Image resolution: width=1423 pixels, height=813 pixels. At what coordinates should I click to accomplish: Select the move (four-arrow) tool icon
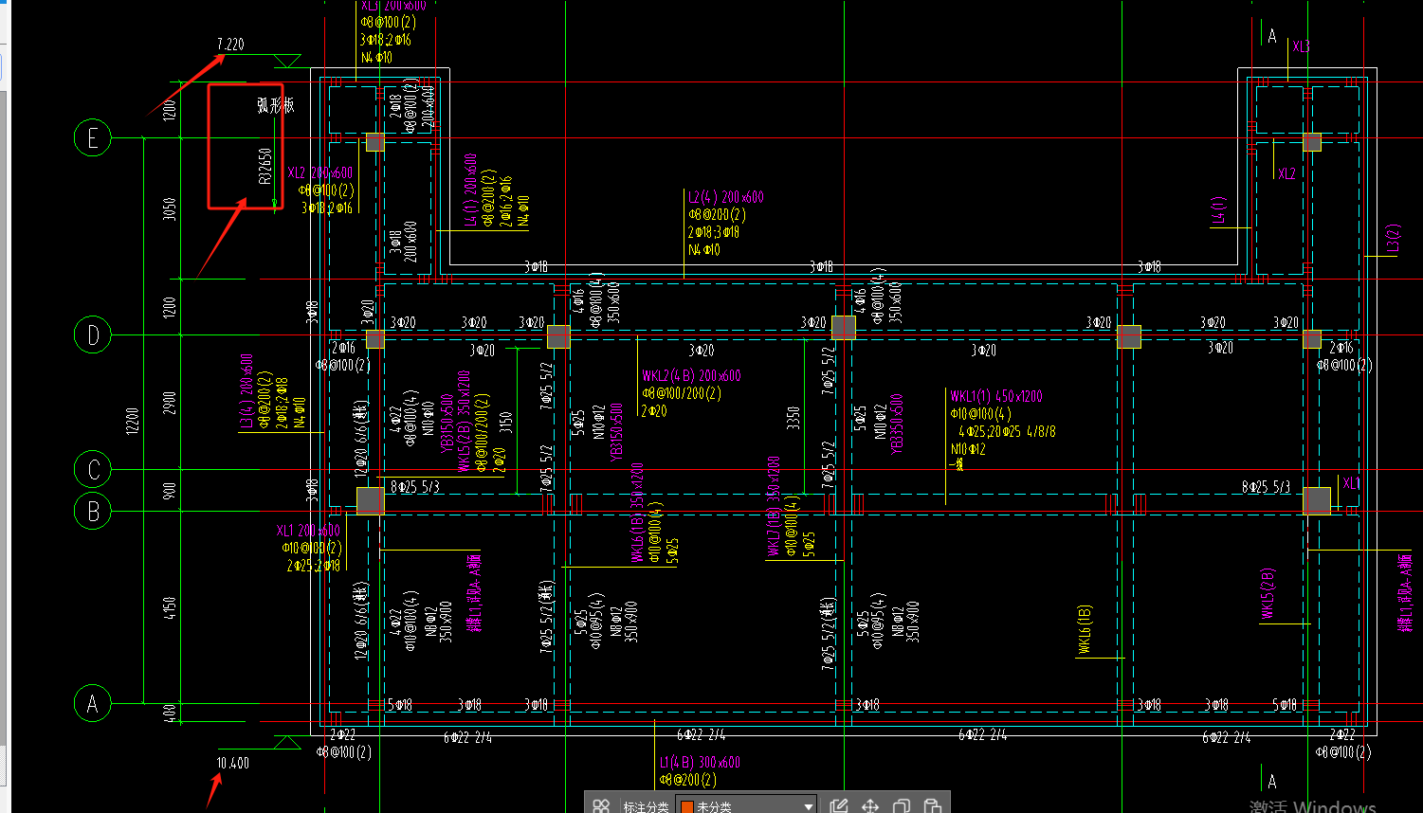pos(870,806)
